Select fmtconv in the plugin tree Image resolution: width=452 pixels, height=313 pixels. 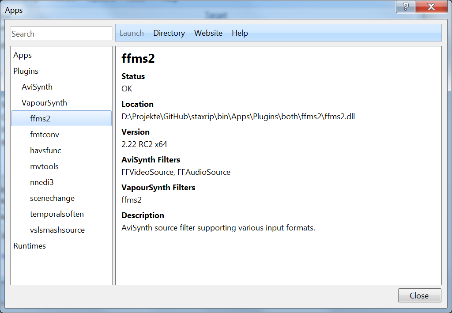(45, 134)
